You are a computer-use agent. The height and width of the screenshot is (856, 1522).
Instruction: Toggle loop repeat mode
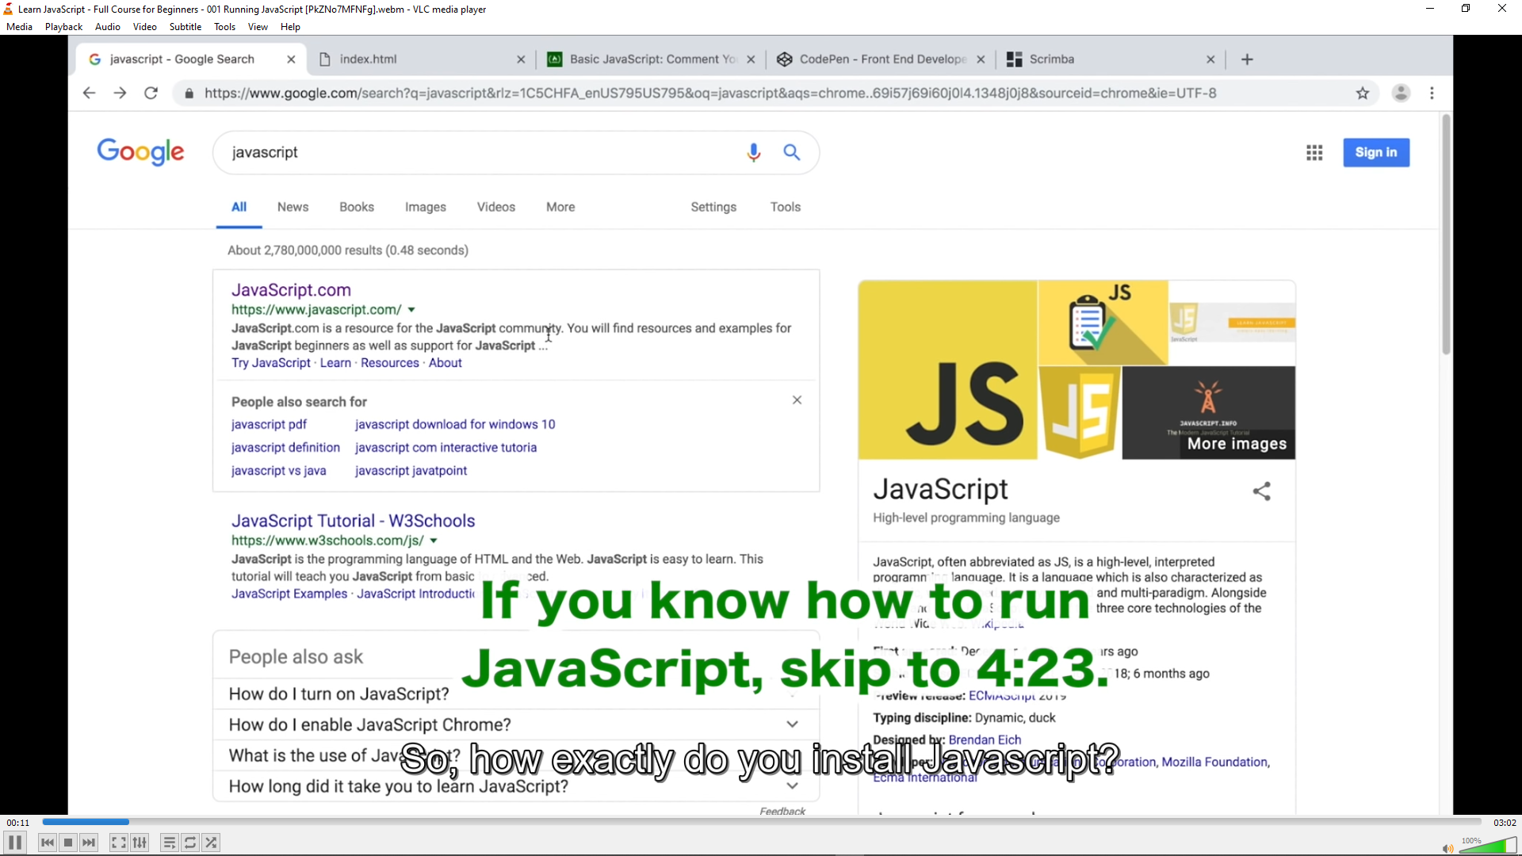coord(190,843)
